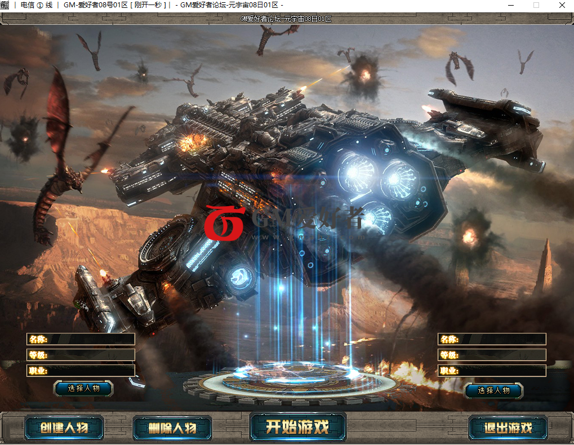Screen dimensions: 574x445
Task: Click the server name banner 元宇宙08日01区
Action: point(286,19)
